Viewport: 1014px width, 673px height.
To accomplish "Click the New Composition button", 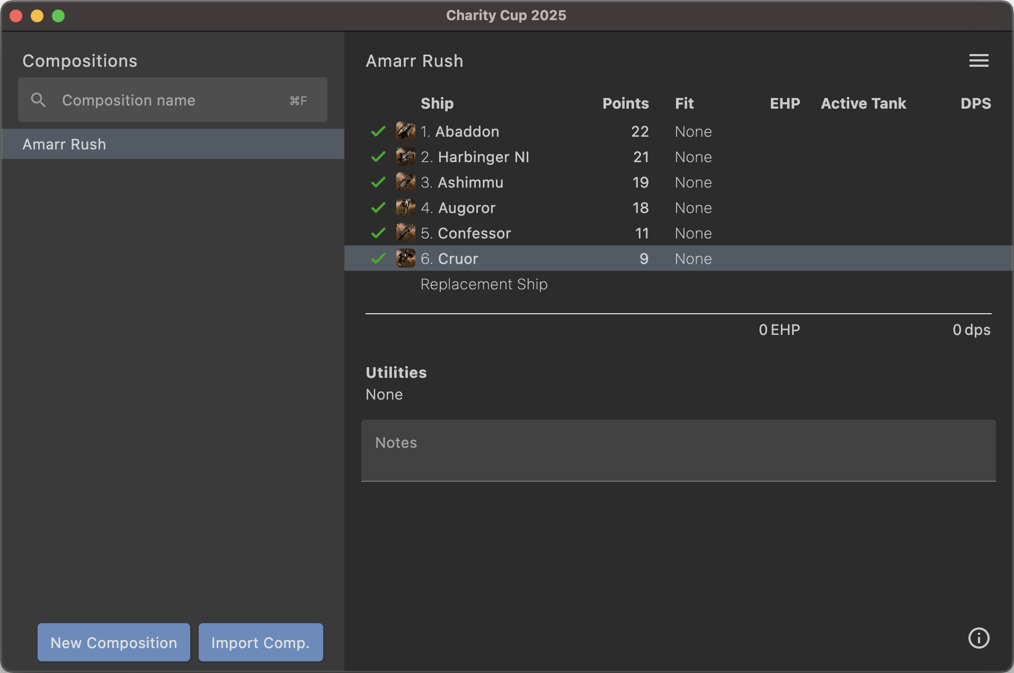I will 113,642.
